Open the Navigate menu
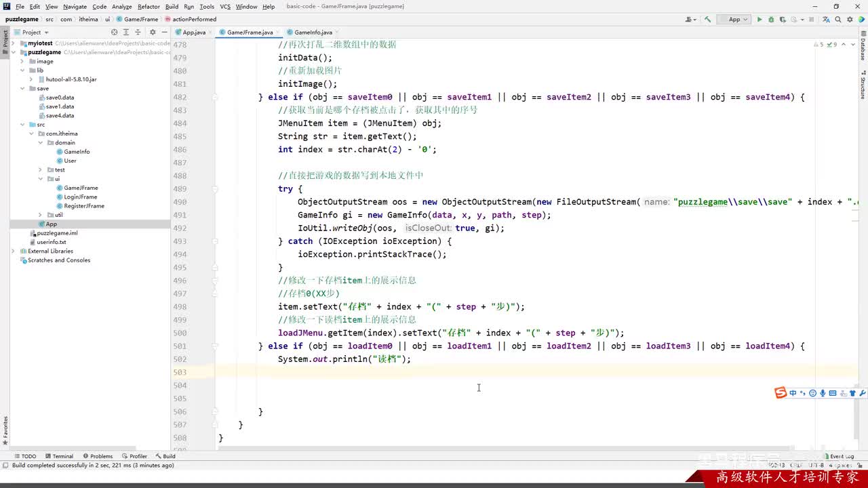 [75, 6]
